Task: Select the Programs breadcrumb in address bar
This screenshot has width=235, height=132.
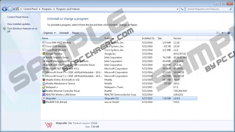Action: point(47,9)
